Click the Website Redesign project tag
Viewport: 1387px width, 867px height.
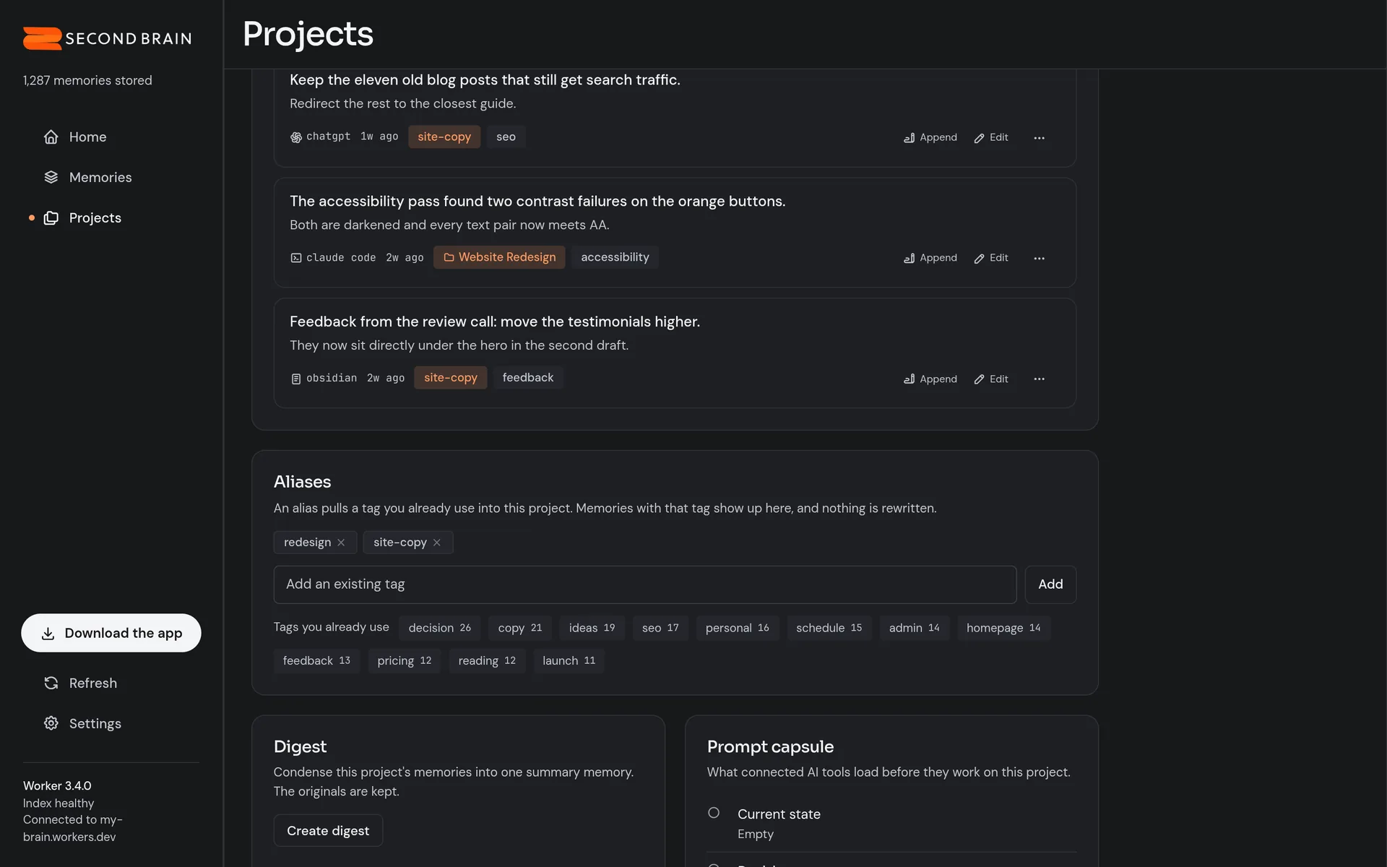[x=499, y=257]
